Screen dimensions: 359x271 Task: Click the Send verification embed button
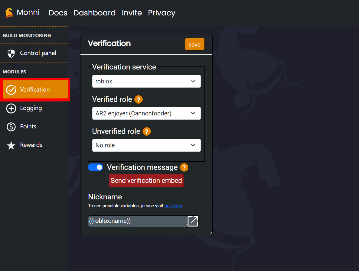pos(146,180)
